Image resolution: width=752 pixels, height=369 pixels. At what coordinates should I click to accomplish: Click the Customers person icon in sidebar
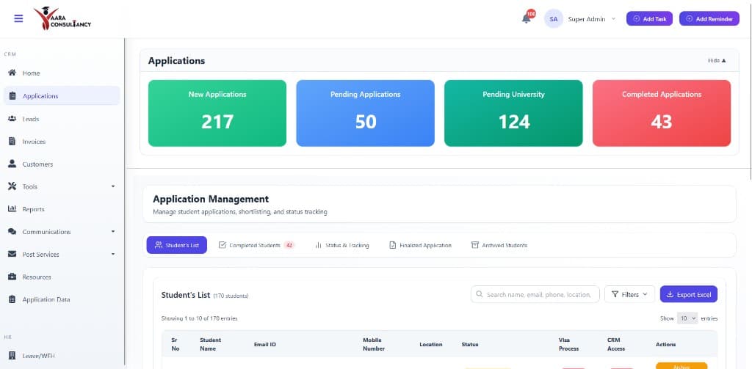[12, 164]
